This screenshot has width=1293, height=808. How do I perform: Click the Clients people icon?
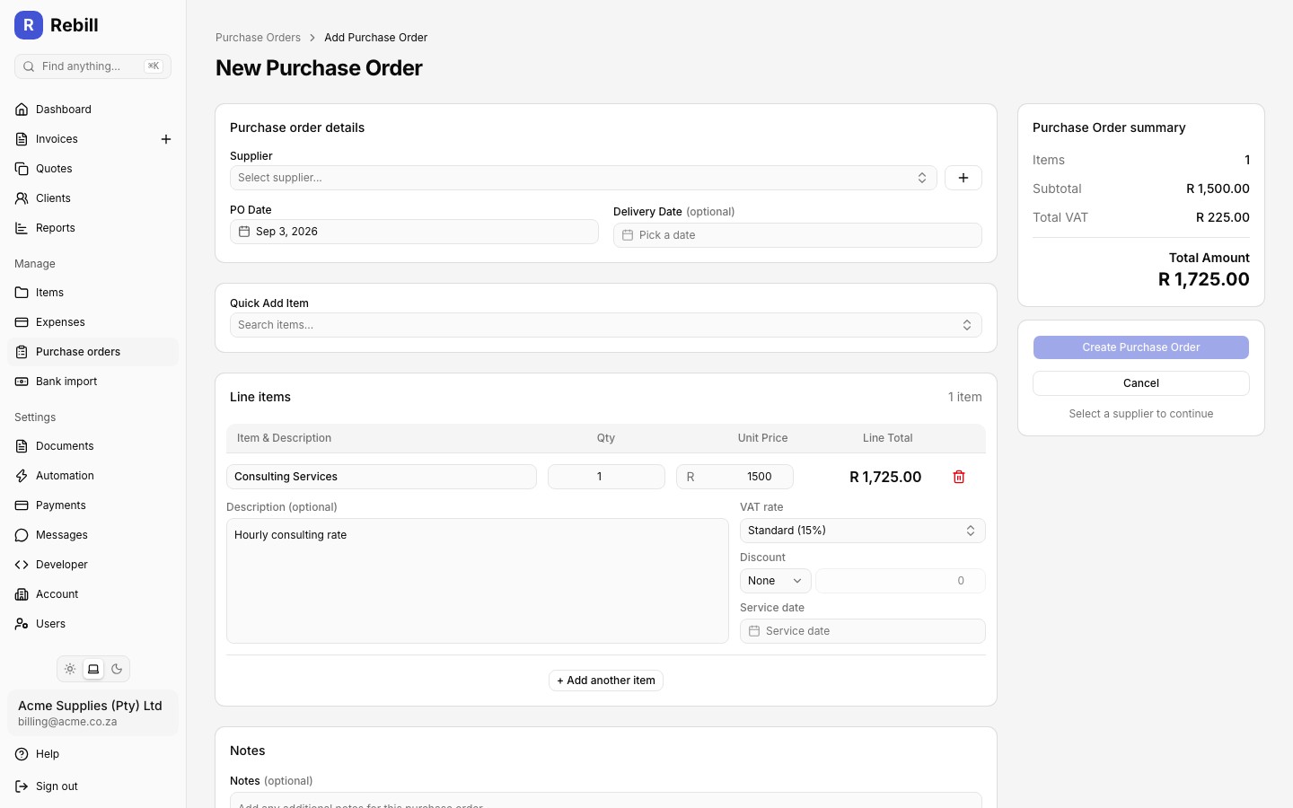(22, 198)
